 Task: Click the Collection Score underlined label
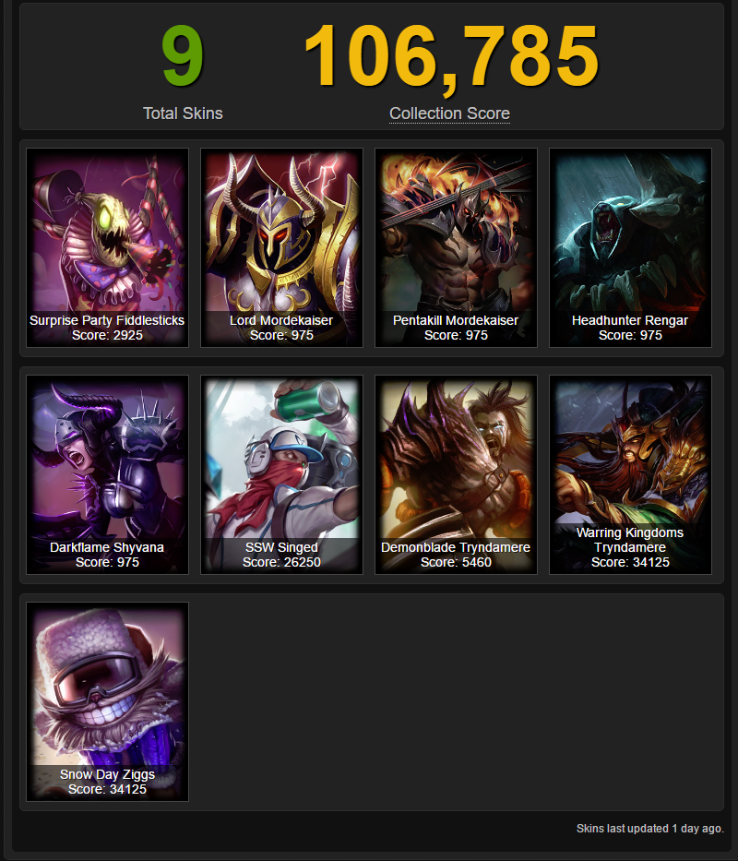pos(450,114)
